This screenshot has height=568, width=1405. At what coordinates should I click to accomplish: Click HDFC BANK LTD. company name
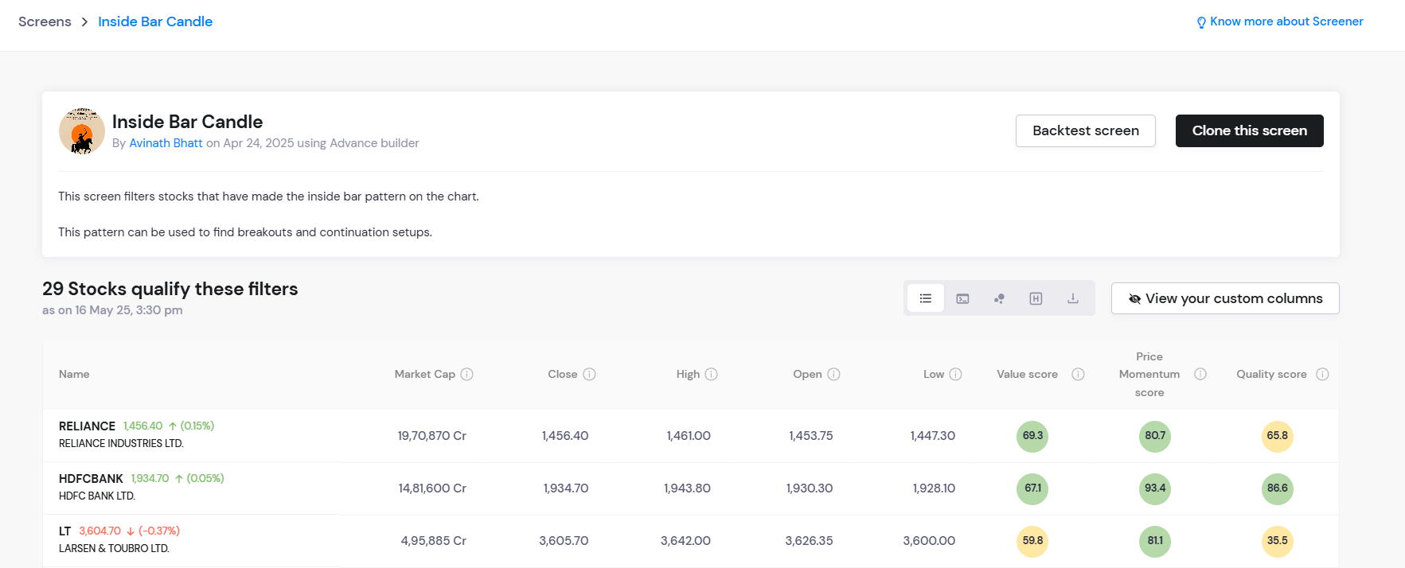(x=97, y=496)
